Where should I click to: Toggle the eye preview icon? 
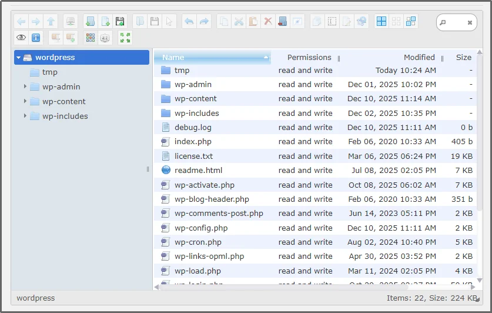pos(21,38)
